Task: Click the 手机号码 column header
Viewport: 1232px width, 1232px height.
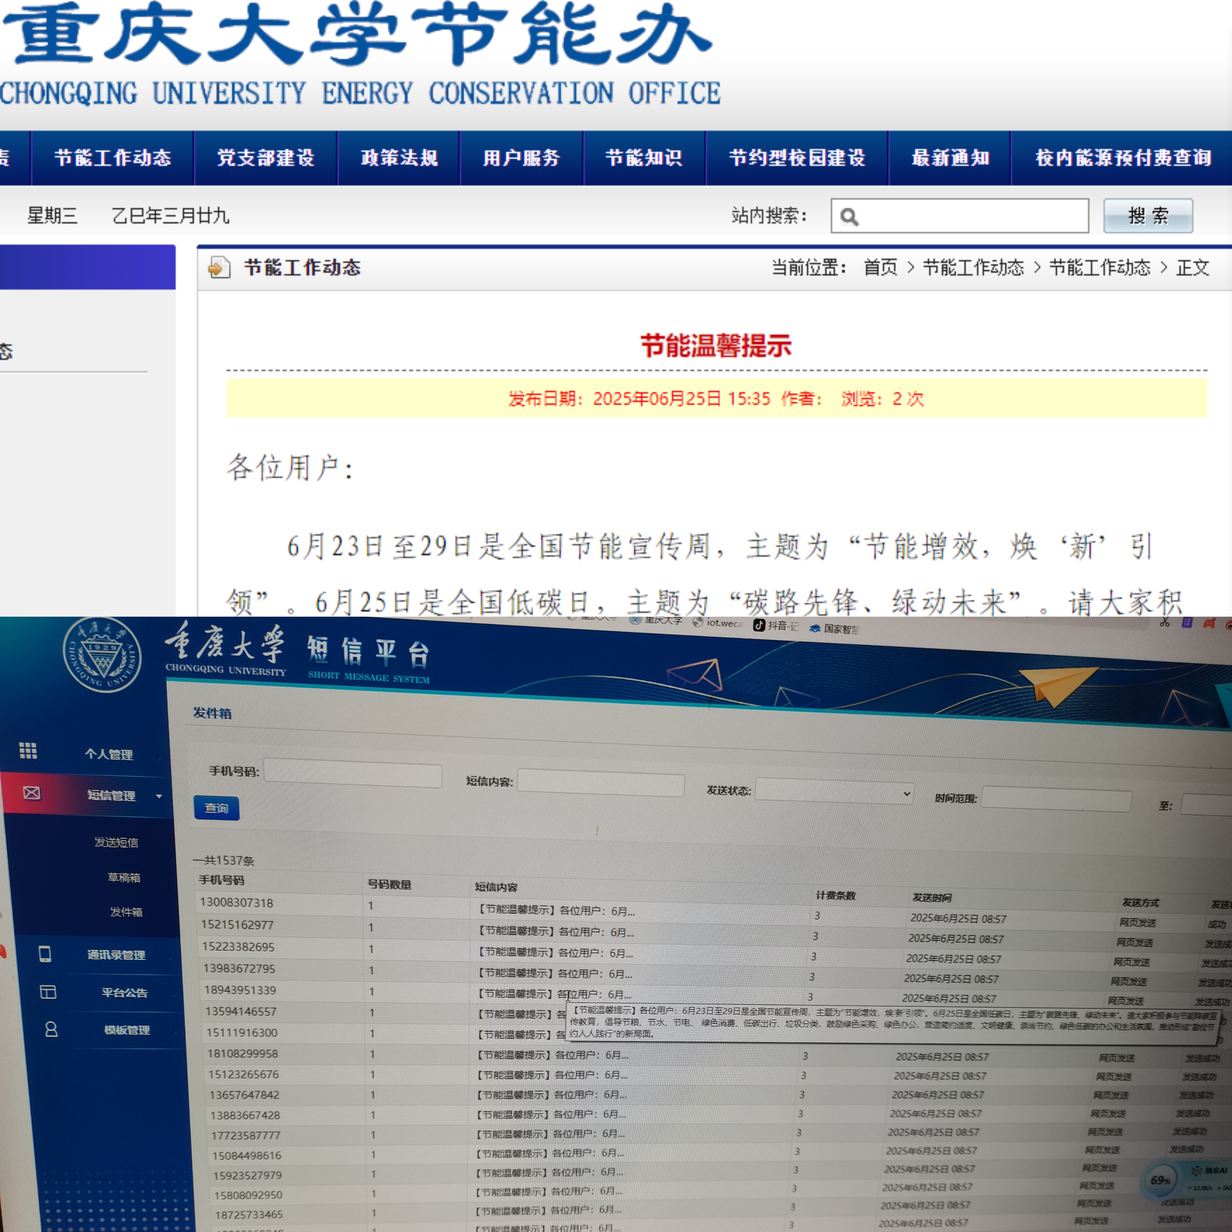Action: tap(221, 880)
